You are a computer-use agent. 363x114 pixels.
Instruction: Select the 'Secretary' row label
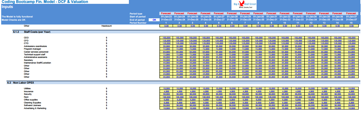[28, 60]
